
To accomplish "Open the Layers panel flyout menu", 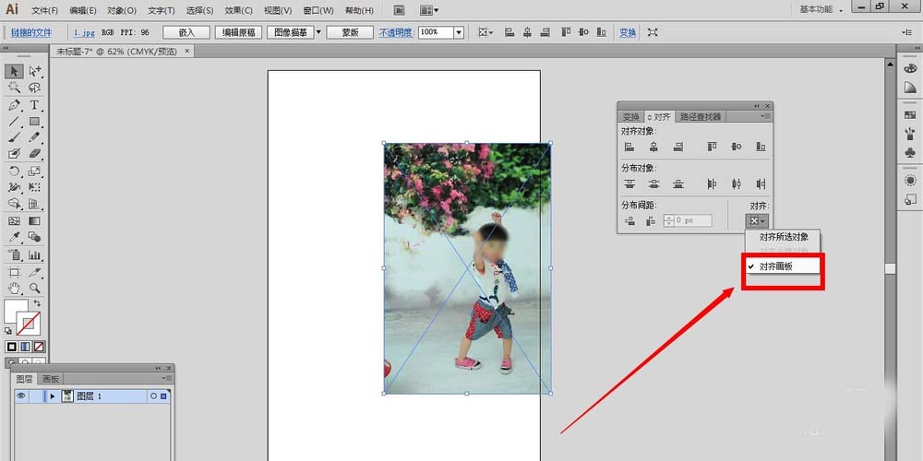I will pyautogui.click(x=167, y=378).
